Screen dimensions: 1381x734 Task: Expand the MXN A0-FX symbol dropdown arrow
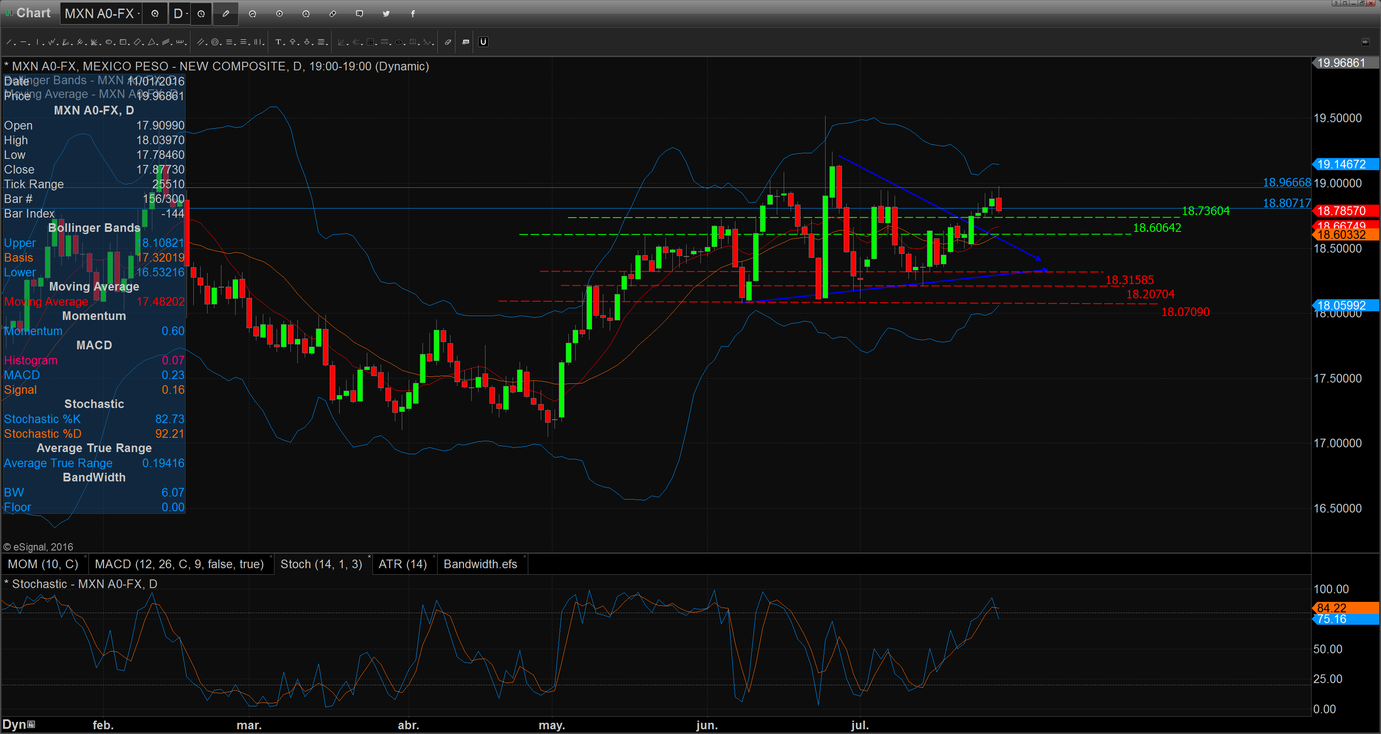coord(139,14)
